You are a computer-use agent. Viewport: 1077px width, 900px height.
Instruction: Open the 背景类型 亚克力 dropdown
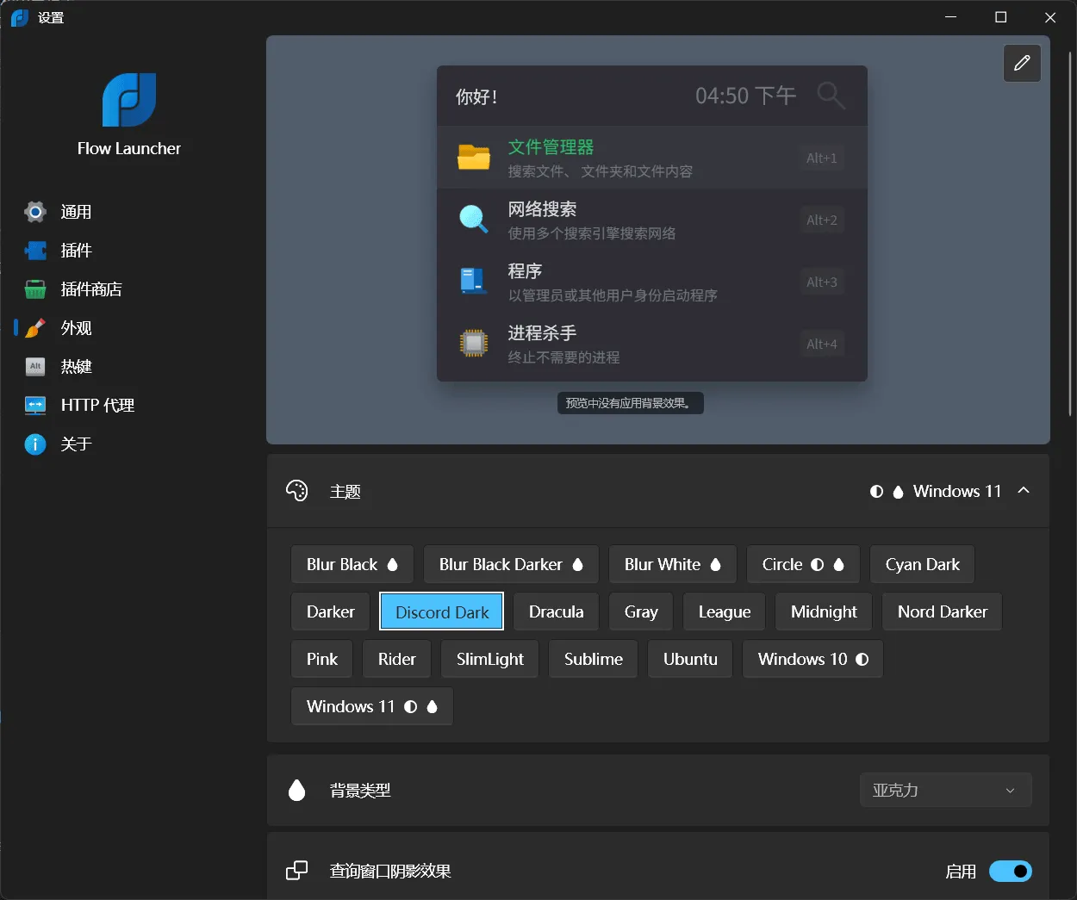pyautogui.click(x=946, y=790)
